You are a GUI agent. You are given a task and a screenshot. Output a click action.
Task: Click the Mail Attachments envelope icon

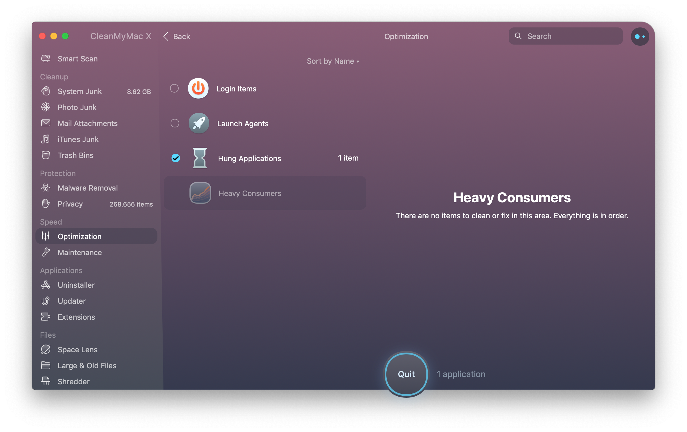(x=46, y=123)
